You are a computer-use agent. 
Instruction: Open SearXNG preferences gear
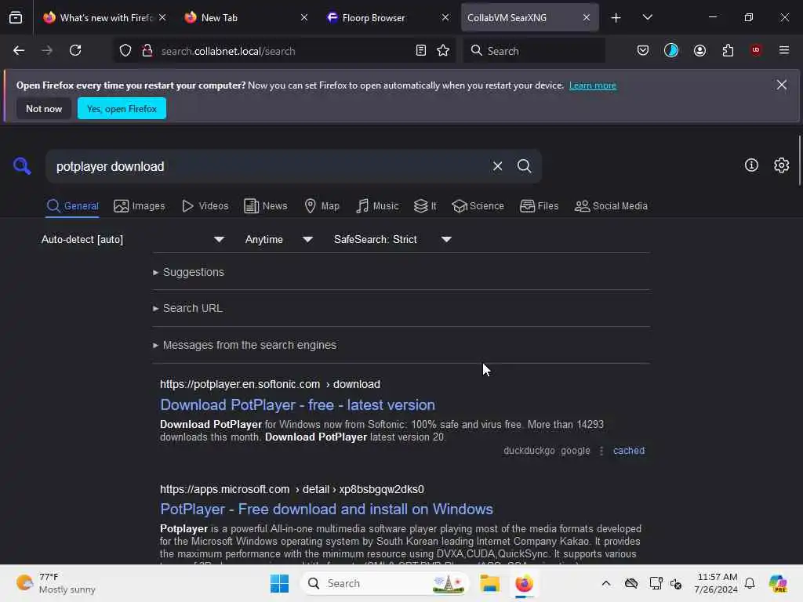tap(782, 165)
